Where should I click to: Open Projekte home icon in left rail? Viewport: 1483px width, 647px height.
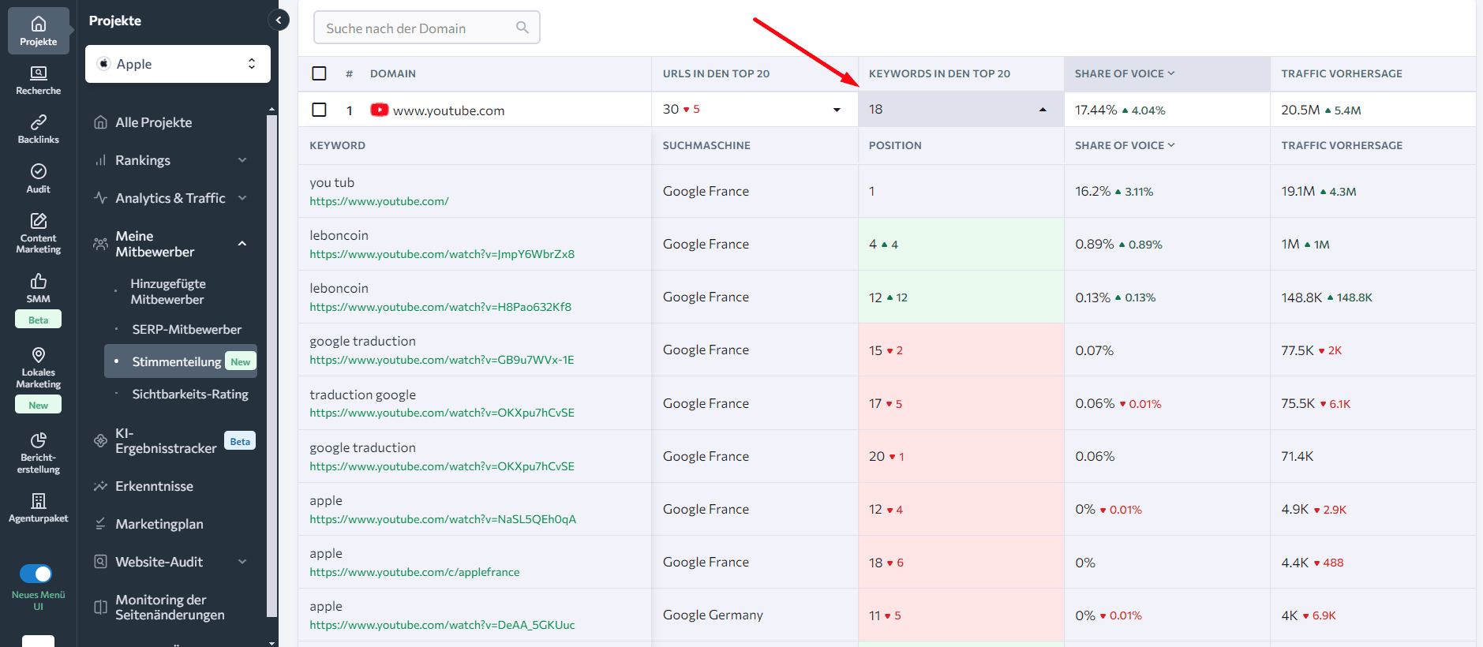point(38,24)
